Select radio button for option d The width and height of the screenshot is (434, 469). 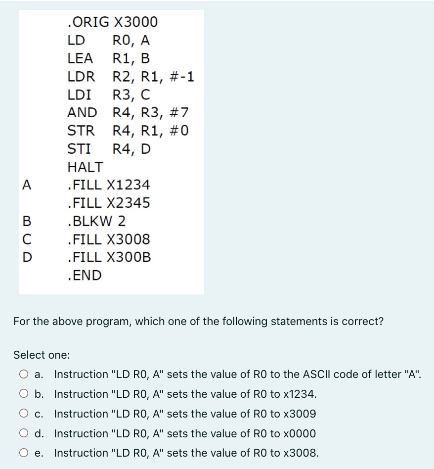[x=23, y=434]
